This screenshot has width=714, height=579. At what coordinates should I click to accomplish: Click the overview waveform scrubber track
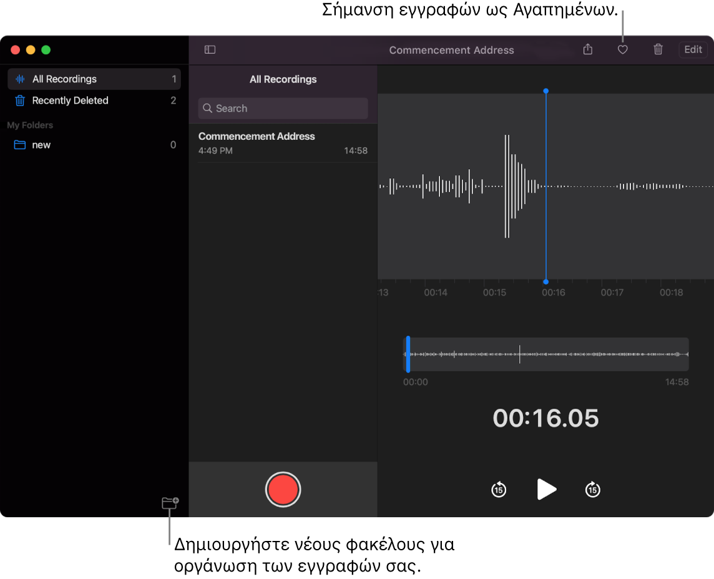(x=546, y=354)
